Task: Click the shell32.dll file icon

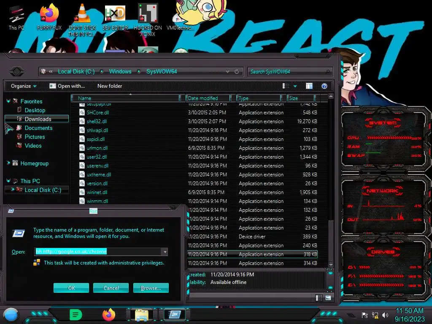Action: point(82,121)
